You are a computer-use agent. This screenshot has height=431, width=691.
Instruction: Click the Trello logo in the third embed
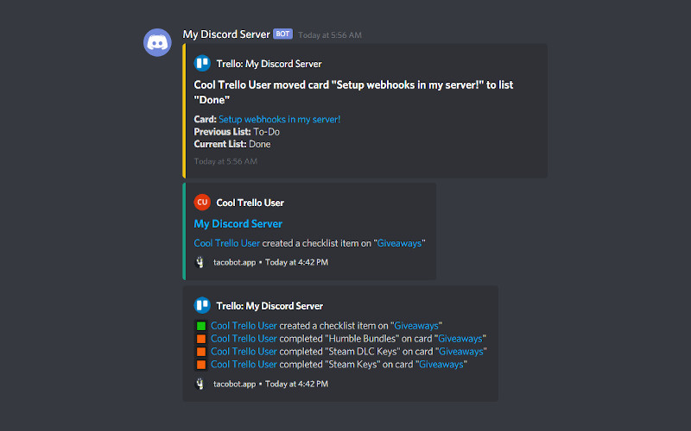[x=202, y=305]
